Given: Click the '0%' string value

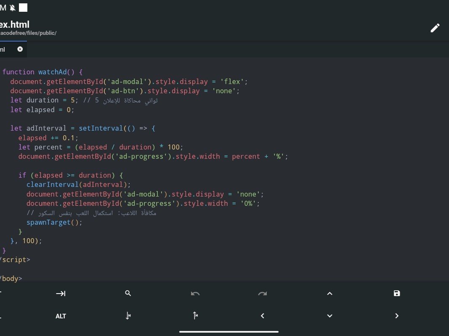Looking at the screenshot, I should 248,203.
